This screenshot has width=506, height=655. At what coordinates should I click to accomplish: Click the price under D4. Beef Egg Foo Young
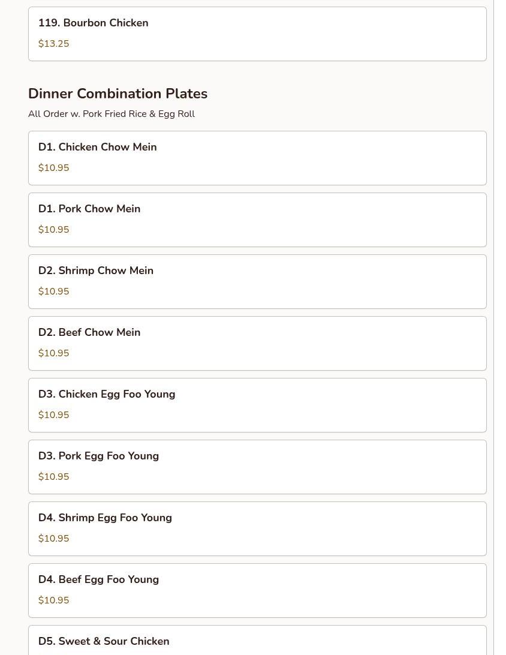[x=54, y=600]
